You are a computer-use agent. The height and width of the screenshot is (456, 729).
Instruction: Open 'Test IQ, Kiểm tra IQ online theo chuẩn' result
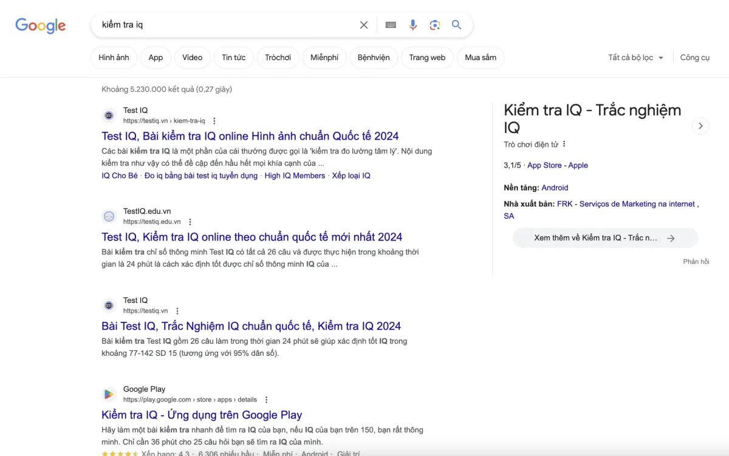pos(252,237)
